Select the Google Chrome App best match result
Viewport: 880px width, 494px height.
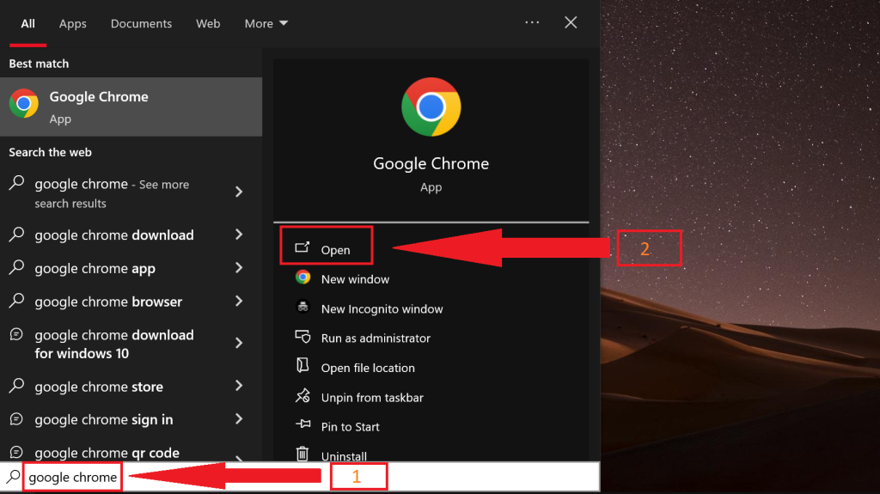(x=131, y=107)
